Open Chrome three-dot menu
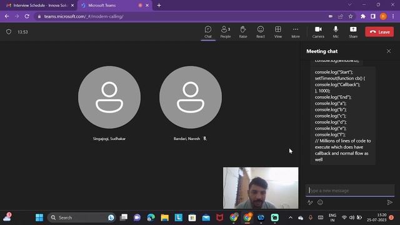Viewport: 400px width, 225px height. 393,16
